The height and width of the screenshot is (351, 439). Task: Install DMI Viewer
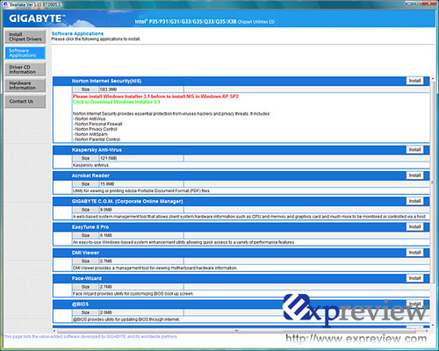[414, 253]
